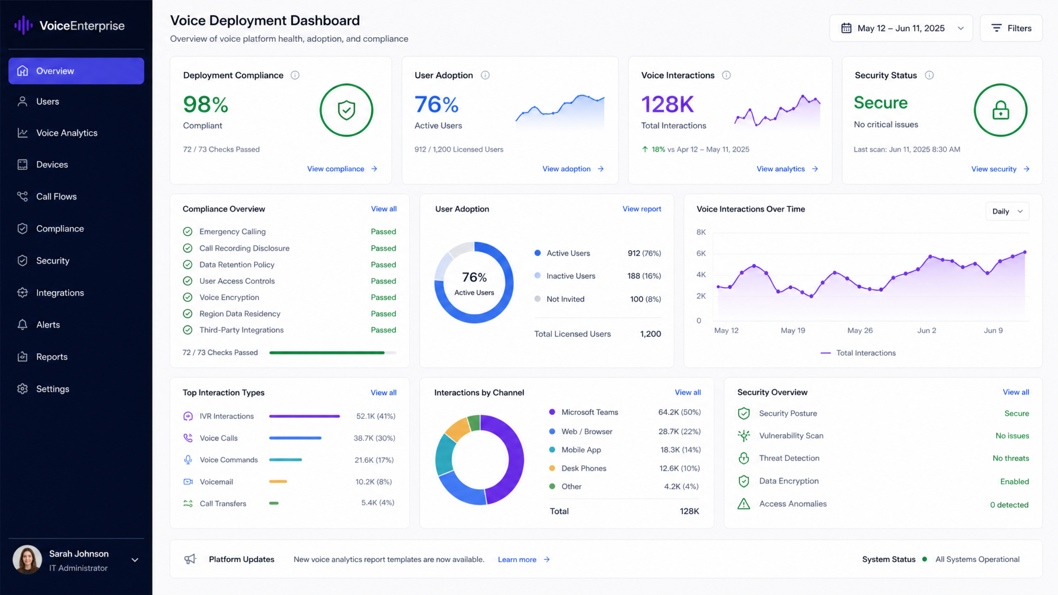1058x595 pixels.
Task: Open the Users section
Action: coord(76,102)
